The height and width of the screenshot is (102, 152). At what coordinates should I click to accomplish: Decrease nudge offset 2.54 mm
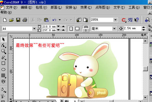click(143, 30)
